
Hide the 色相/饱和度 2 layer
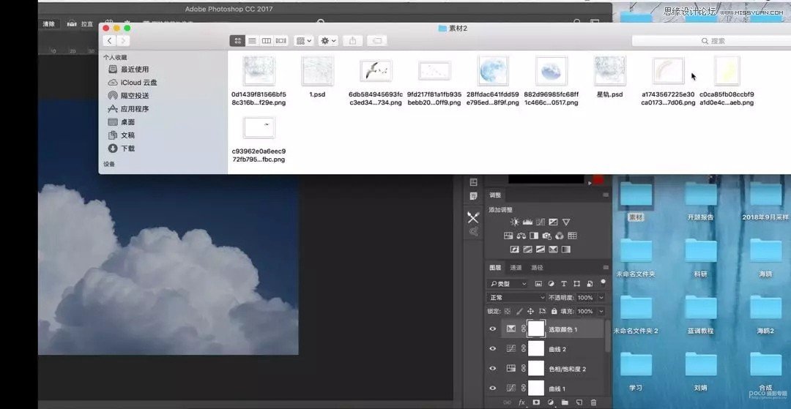coord(493,369)
